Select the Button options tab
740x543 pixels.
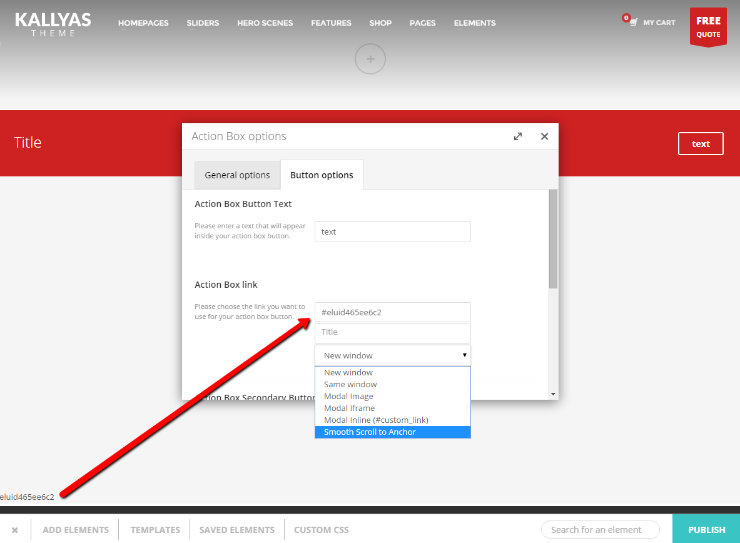point(322,175)
